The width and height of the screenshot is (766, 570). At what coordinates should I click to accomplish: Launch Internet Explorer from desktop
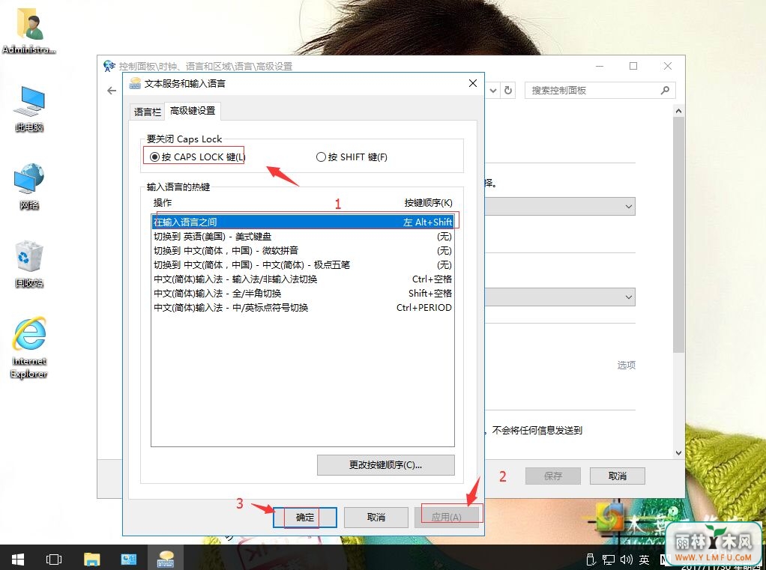point(29,348)
